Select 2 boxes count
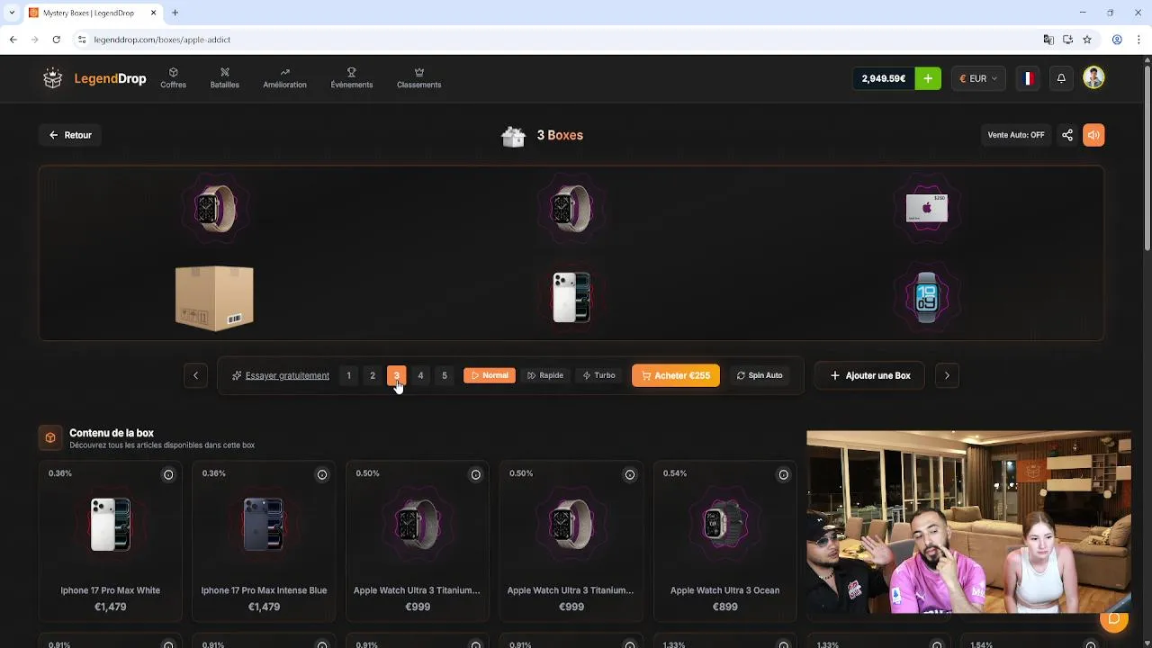 tap(373, 375)
